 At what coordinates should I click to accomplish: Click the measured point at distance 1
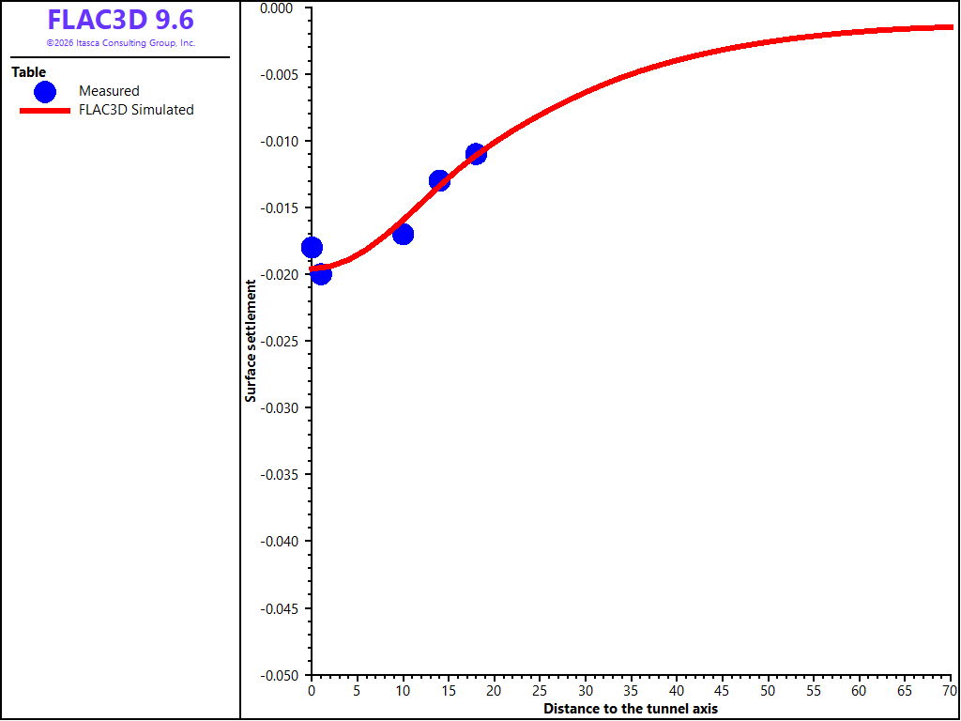click(x=321, y=274)
